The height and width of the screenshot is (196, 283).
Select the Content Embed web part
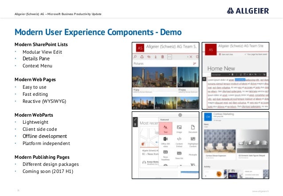[179, 142]
